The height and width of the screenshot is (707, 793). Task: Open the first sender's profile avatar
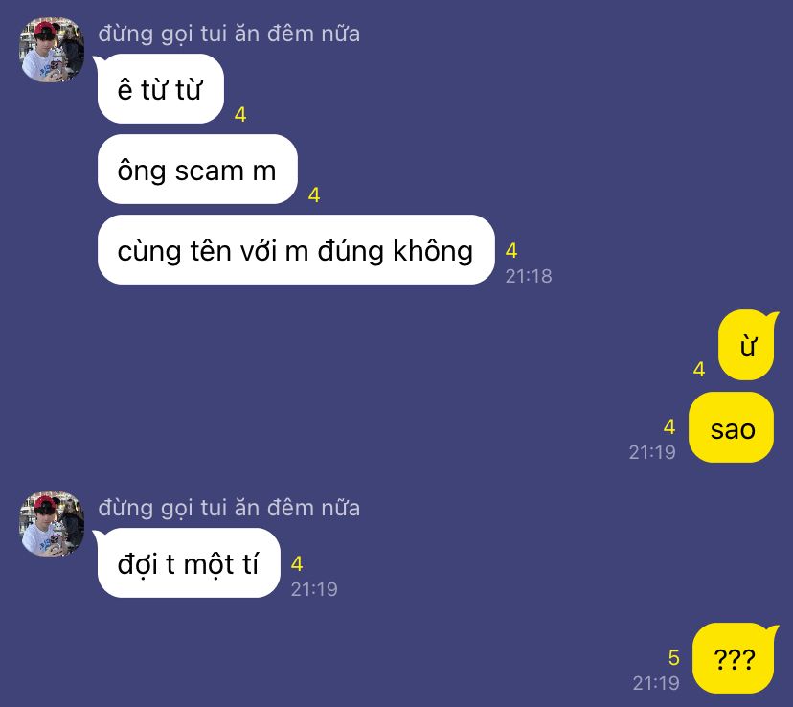(52, 50)
